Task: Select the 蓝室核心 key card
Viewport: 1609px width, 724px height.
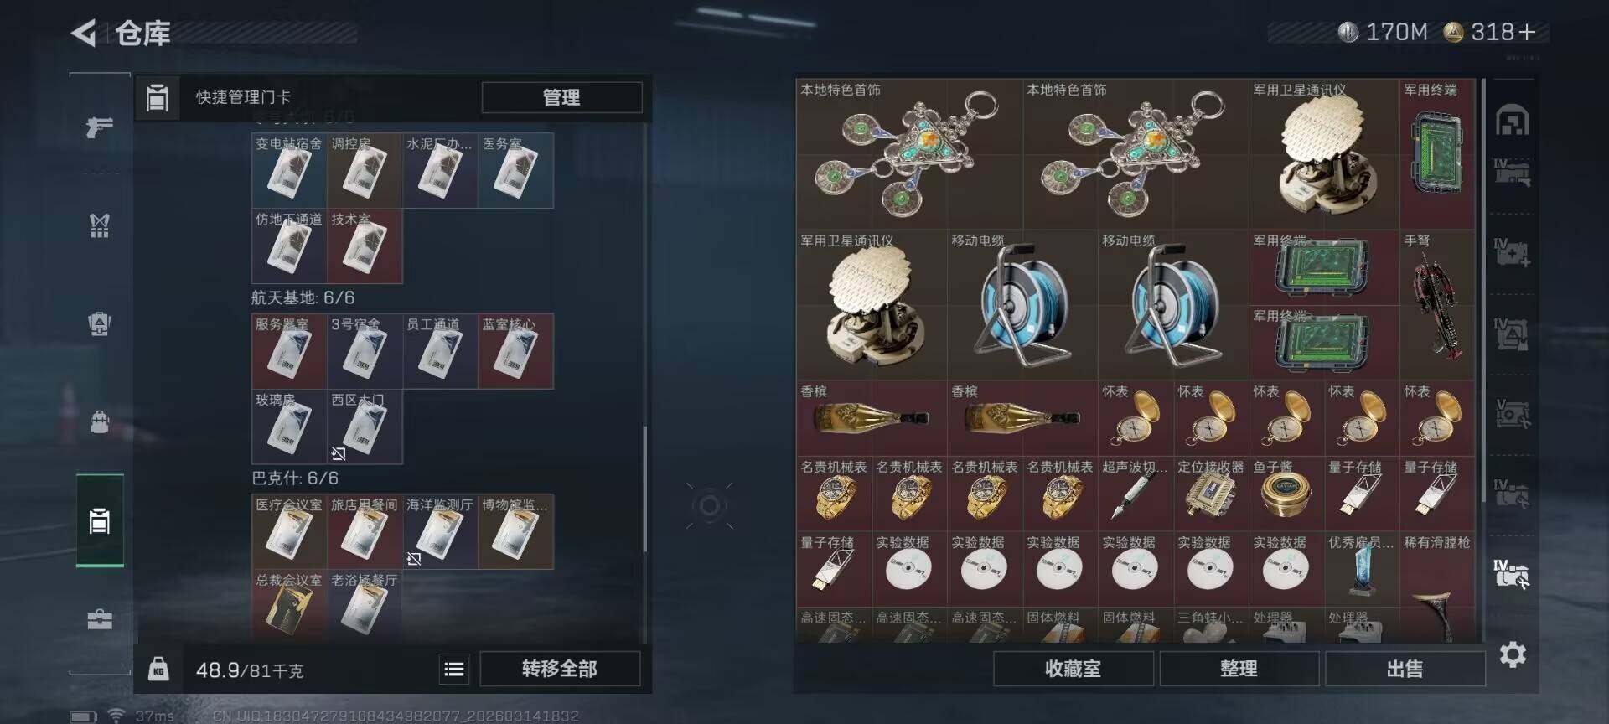Action: point(515,351)
